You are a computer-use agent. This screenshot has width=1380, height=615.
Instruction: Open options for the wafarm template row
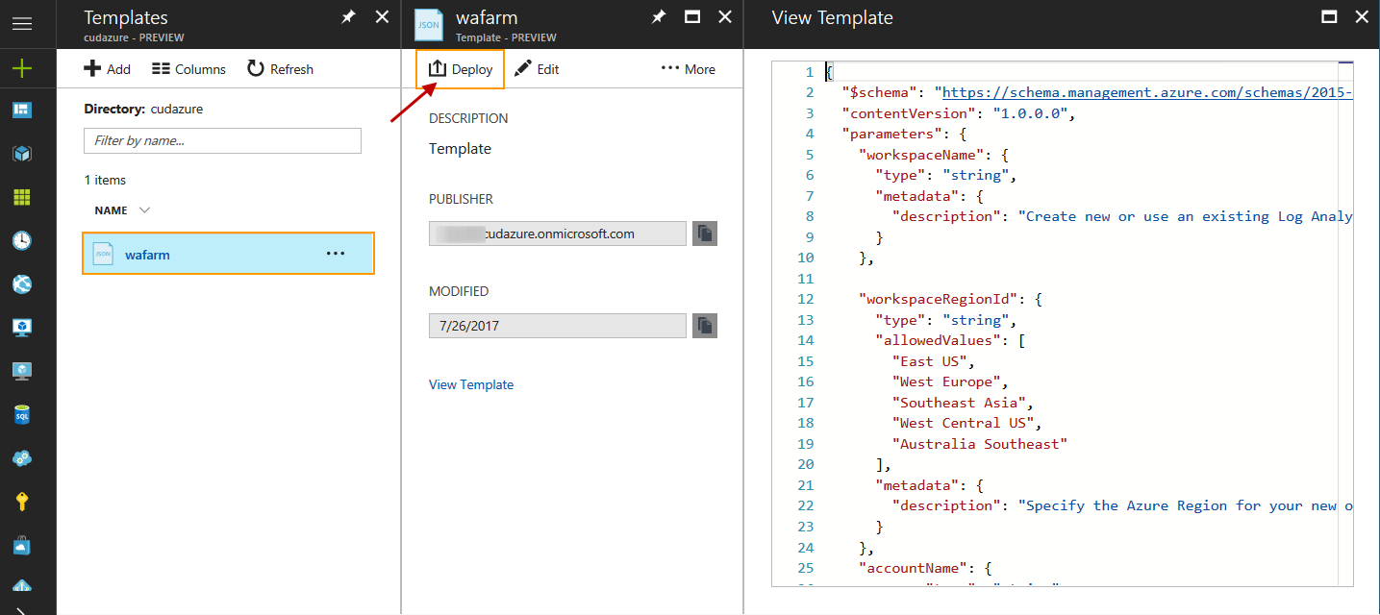[336, 253]
